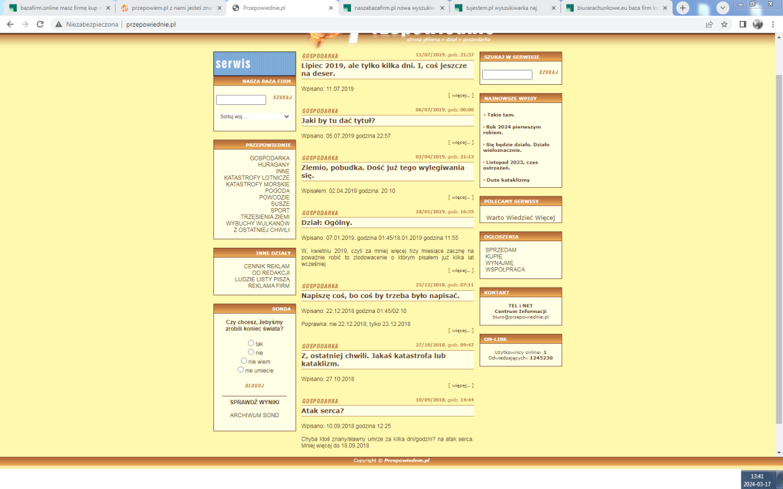This screenshot has height=489, width=783.
Task: Click the browser back arrow
Action: pyautogui.click(x=10, y=24)
